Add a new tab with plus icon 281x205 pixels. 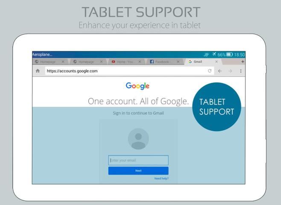click(243, 61)
